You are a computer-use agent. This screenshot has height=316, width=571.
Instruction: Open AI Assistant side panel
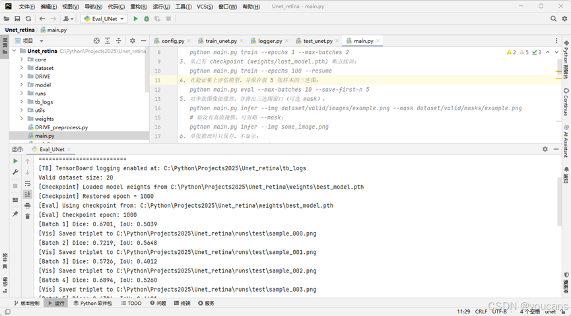(566, 141)
